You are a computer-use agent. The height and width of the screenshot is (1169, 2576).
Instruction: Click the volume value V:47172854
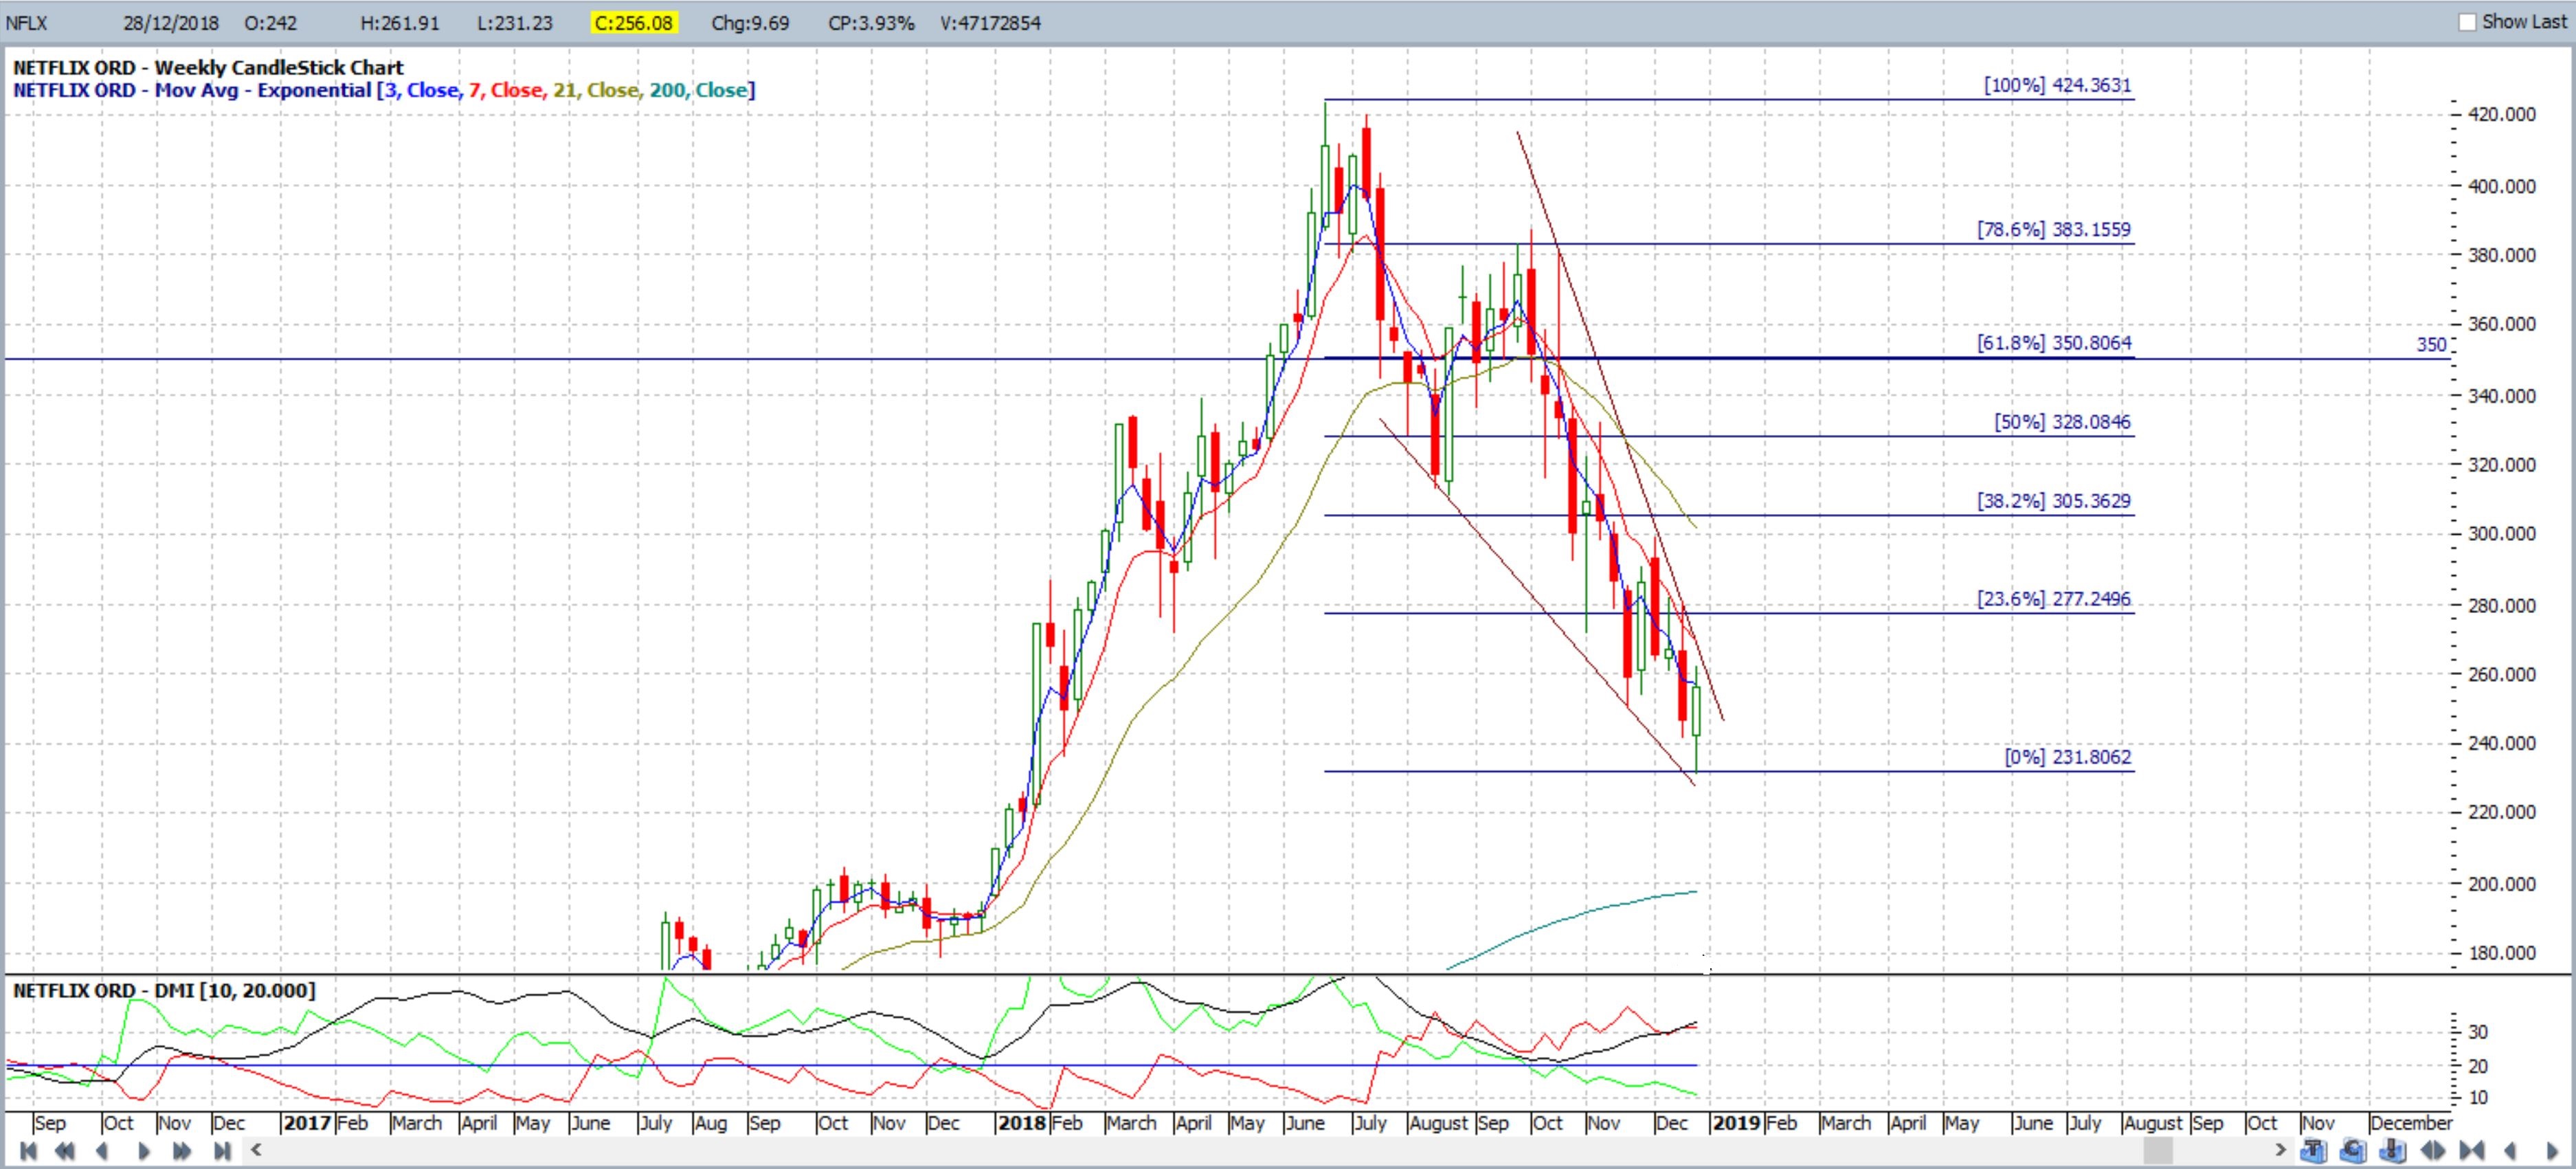[990, 23]
